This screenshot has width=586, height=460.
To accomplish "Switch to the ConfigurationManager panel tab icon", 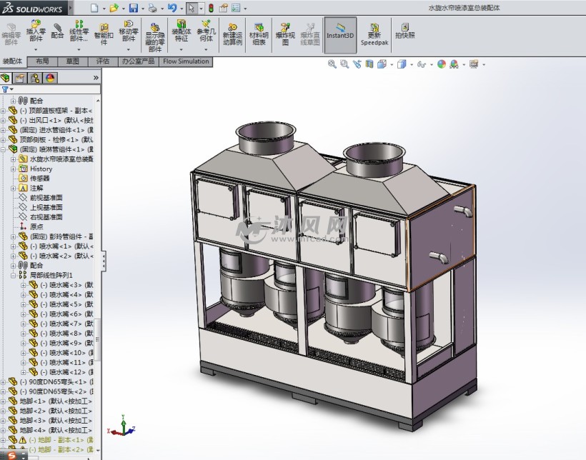I will click(35, 78).
